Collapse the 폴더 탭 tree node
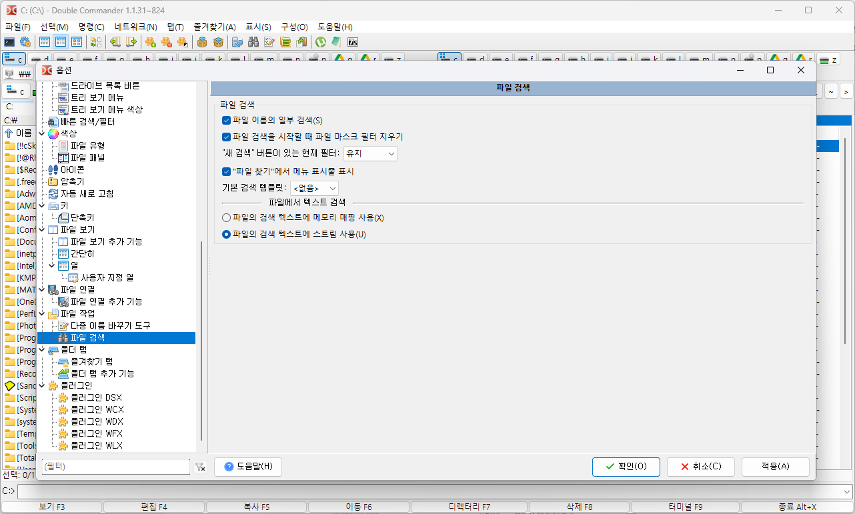Viewport: 855px width, 514px height. [42, 349]
